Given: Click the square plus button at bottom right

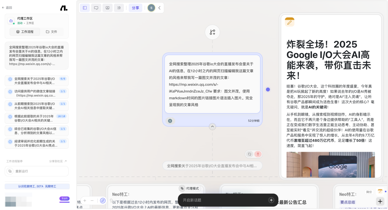Looking at the screenshot, I should tap(380, 201).
